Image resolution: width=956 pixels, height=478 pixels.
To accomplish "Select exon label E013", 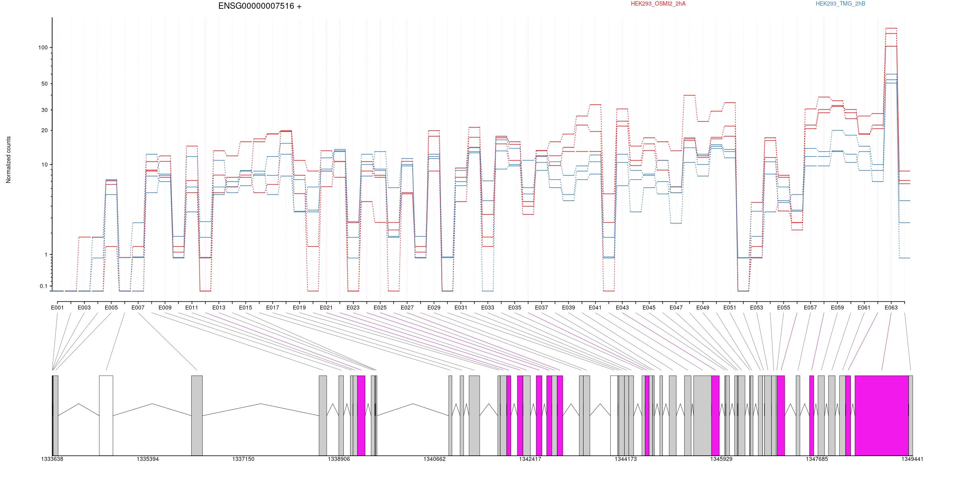I will coord(219,308).
